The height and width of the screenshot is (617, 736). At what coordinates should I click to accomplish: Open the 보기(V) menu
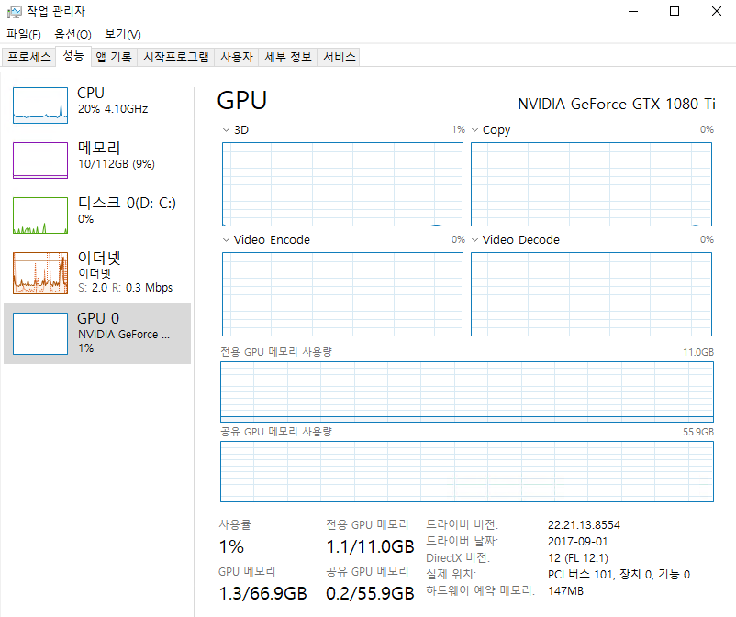click(122, 34)
